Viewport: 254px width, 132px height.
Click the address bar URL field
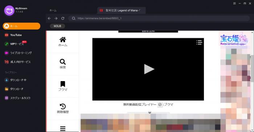159,18
